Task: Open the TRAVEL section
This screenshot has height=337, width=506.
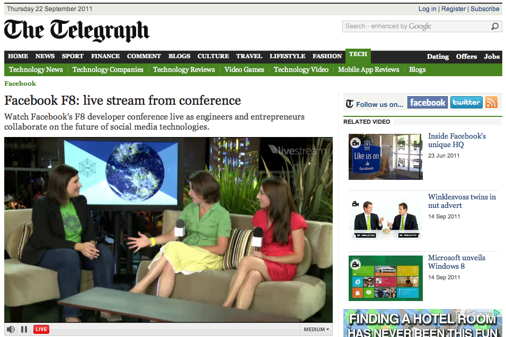Action: click(x=249, y=56)
